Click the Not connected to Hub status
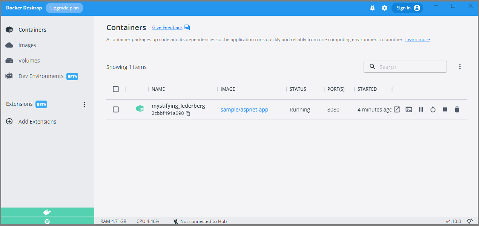The width and height of the screenshot is (479, 226). (200, 221)
